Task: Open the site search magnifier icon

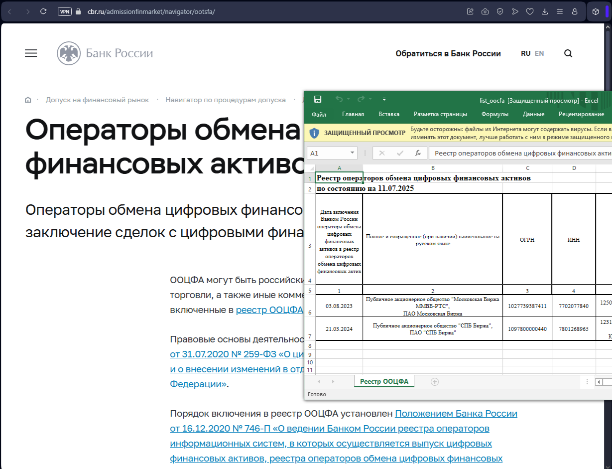Action: 568,53
